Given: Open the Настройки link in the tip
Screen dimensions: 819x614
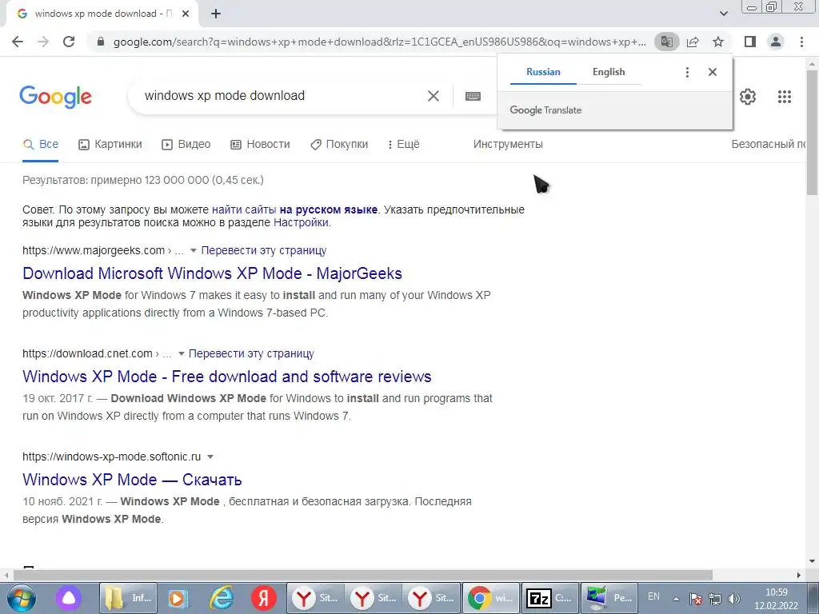Looking at the screenshot, I should point(301,223).
